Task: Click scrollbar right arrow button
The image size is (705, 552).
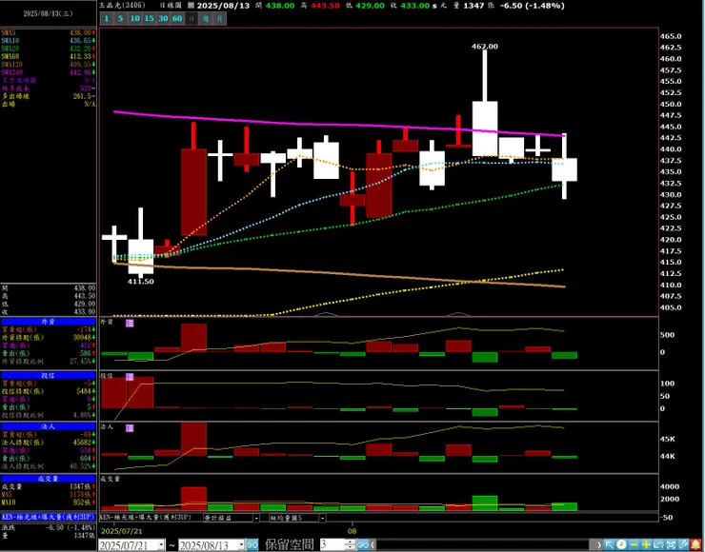Action: coord(599,545)
